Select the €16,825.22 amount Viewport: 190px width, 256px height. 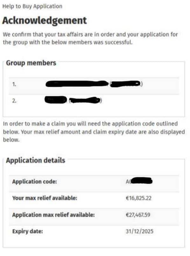tap(138, 198)
